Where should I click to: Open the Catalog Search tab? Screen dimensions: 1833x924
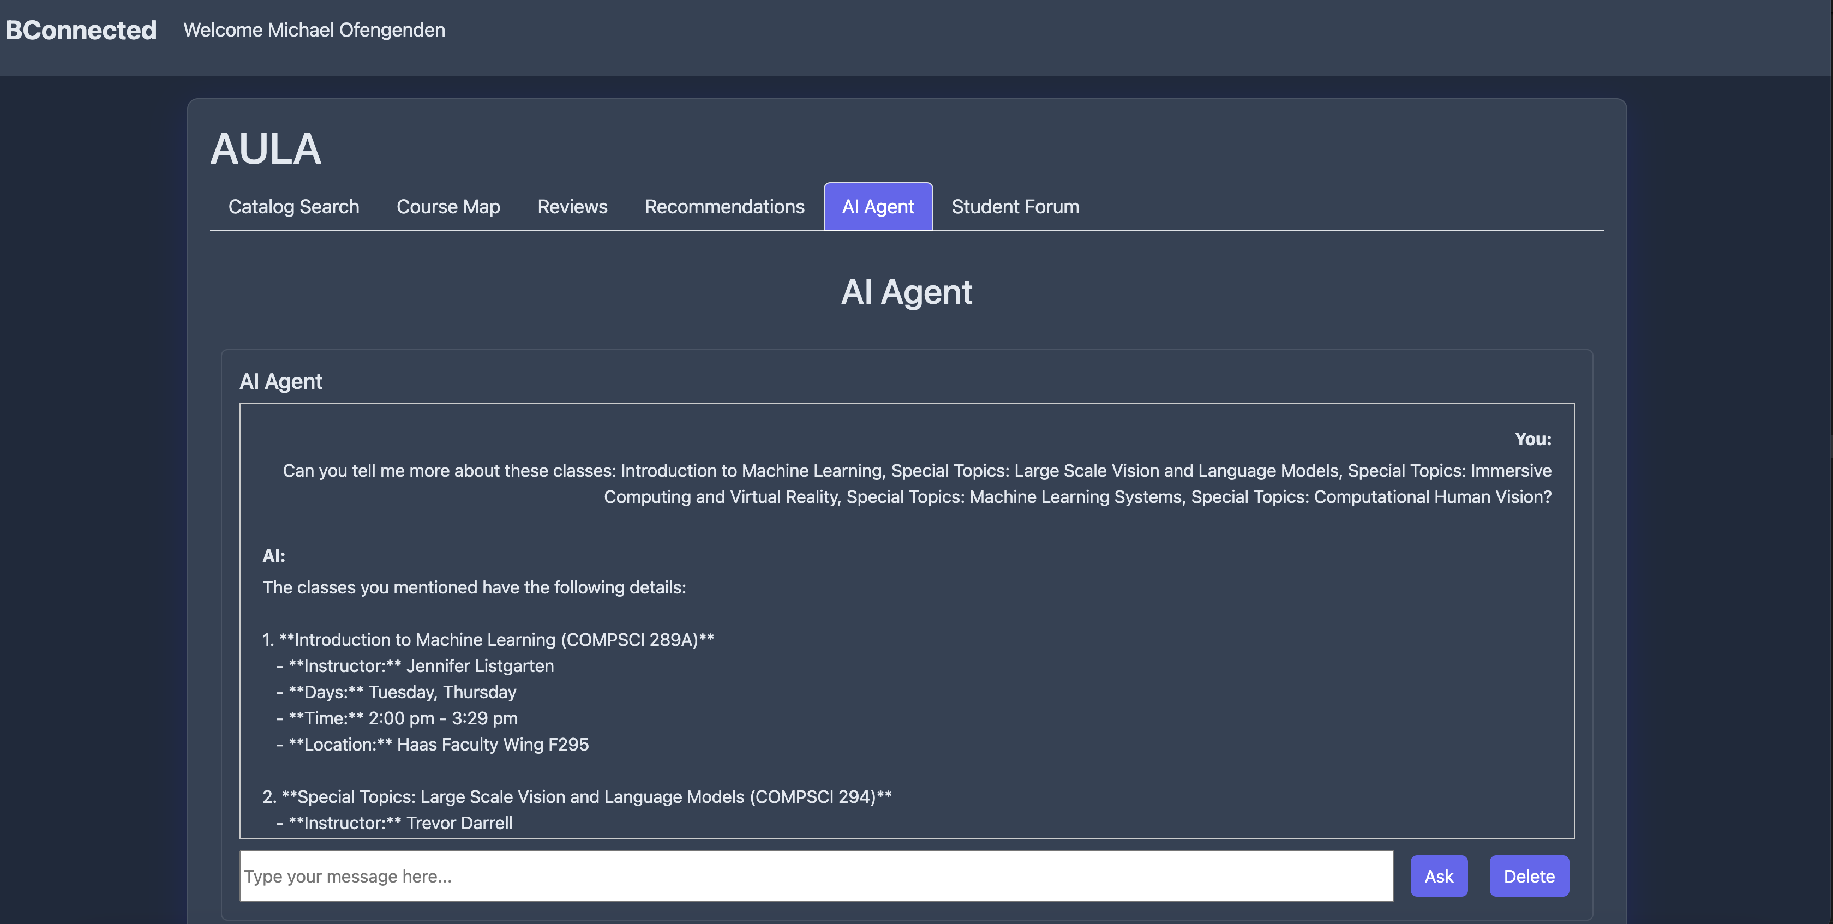(x=293, y=206)
